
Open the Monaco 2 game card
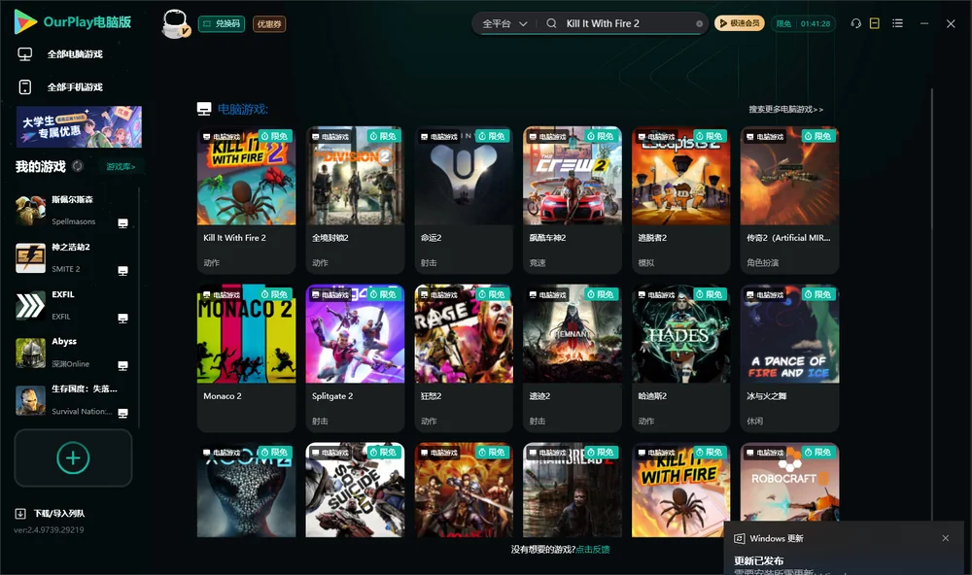point(246,358)
